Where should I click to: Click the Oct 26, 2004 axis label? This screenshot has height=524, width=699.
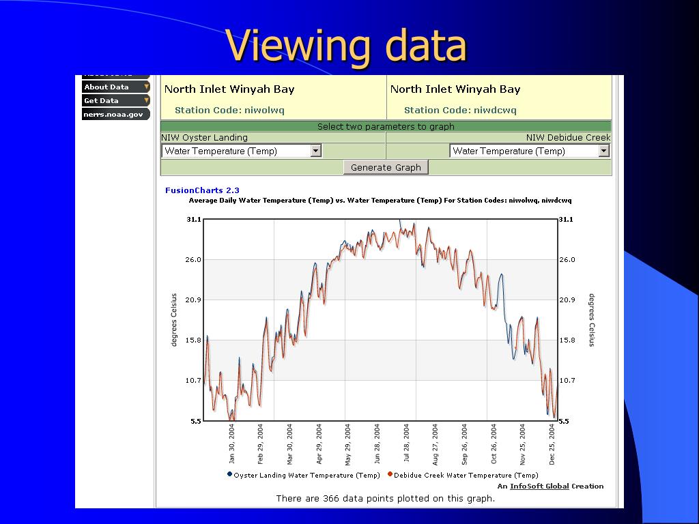pyautogui.click(x=494, y=443)
